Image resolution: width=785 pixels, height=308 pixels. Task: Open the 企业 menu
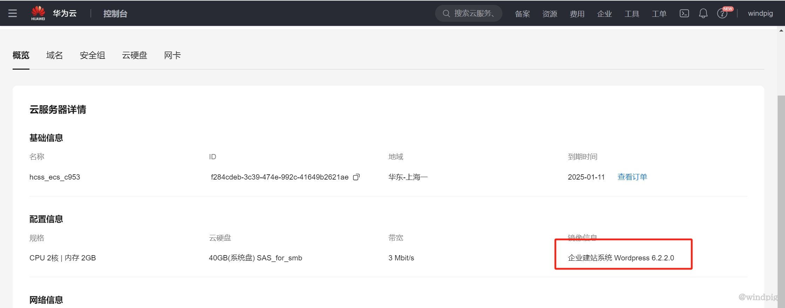(604, 14)
